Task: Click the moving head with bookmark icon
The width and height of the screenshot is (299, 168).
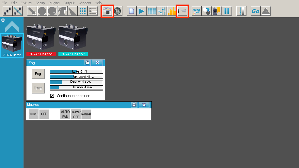Action: [x=217, y=11]
